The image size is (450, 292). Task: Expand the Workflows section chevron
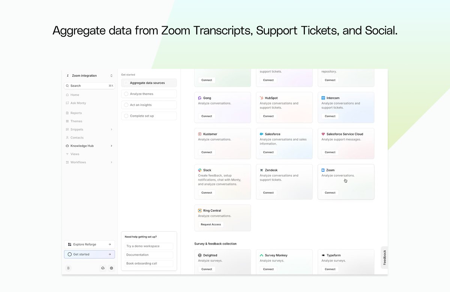click(111, 162)
